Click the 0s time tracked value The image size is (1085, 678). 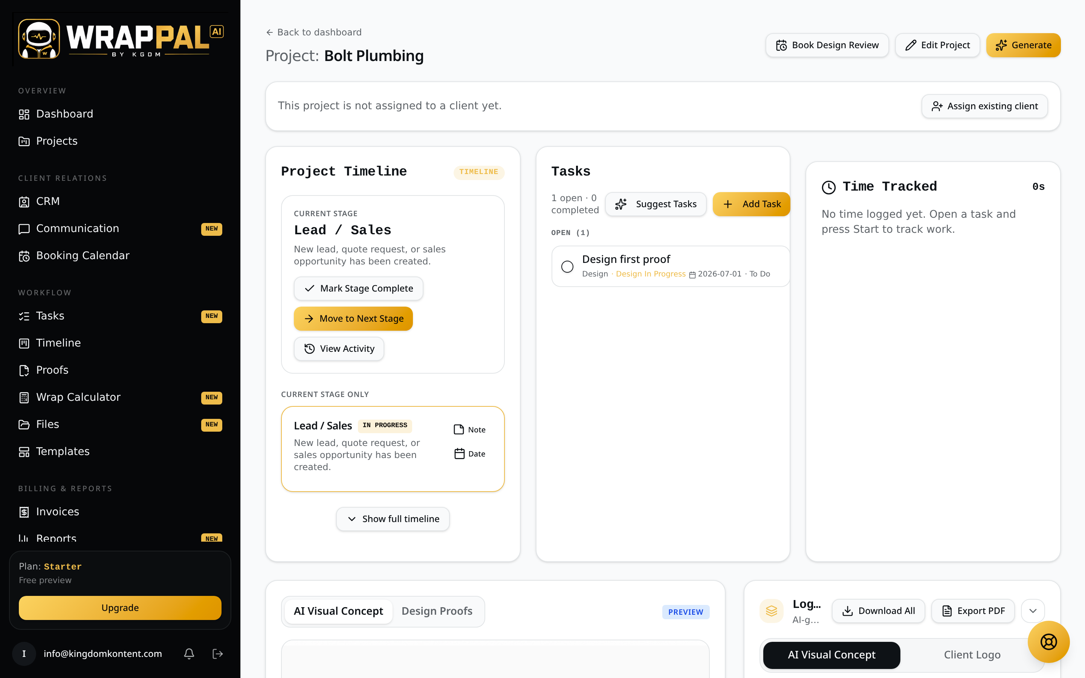(1038, 187)
